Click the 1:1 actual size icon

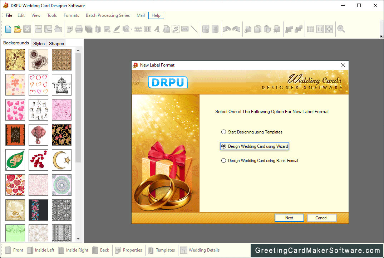coord(320,29)
